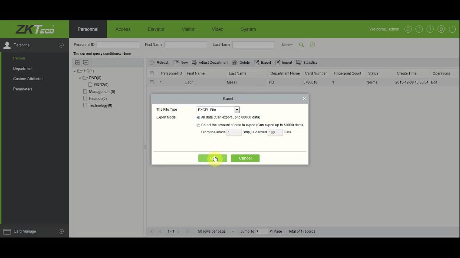Open Statistics from the toolbar
460x258 pixels.
(307, 62)
